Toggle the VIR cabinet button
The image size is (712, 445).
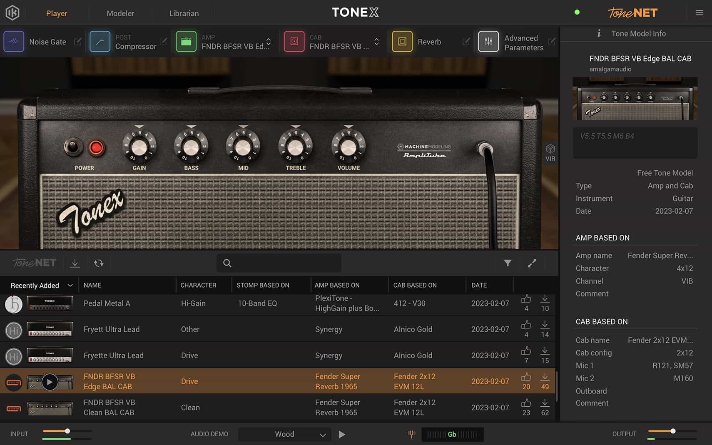550,153
